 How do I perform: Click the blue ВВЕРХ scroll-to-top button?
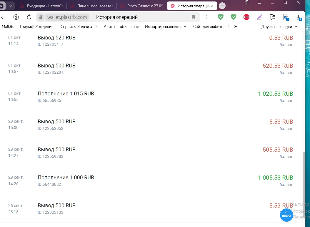point(286,215)
